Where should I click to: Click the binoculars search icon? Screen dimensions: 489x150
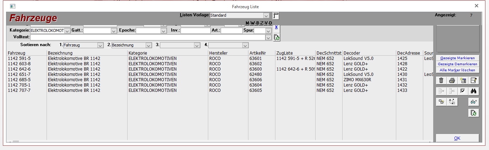click(x=474, y=91)
